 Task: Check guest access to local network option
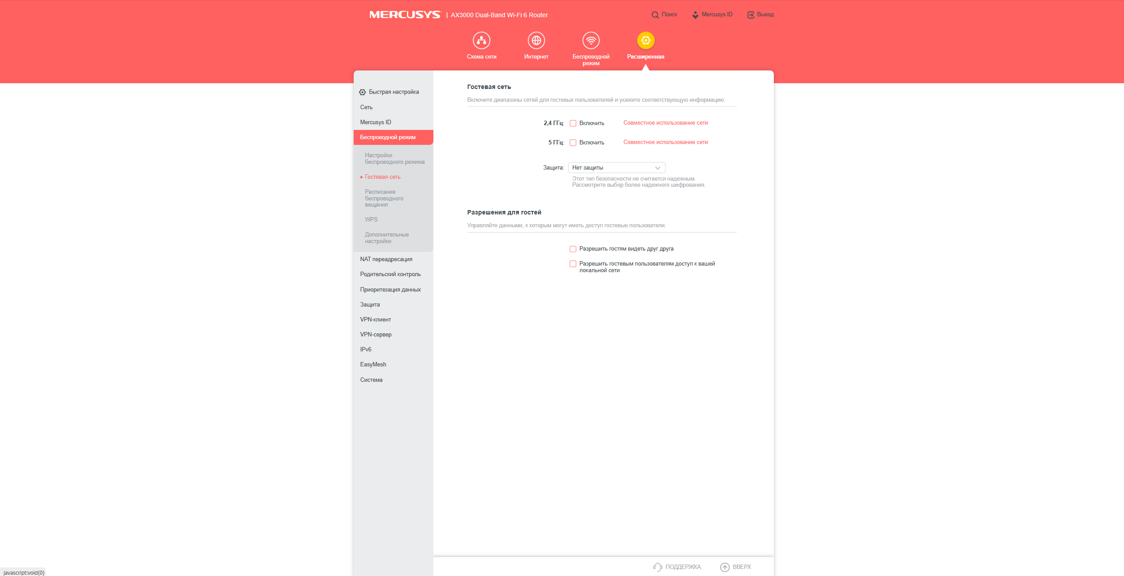[x=573, y=264]
